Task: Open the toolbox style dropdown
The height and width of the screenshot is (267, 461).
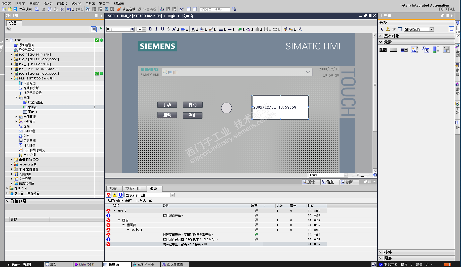Action: click(432, 29)
